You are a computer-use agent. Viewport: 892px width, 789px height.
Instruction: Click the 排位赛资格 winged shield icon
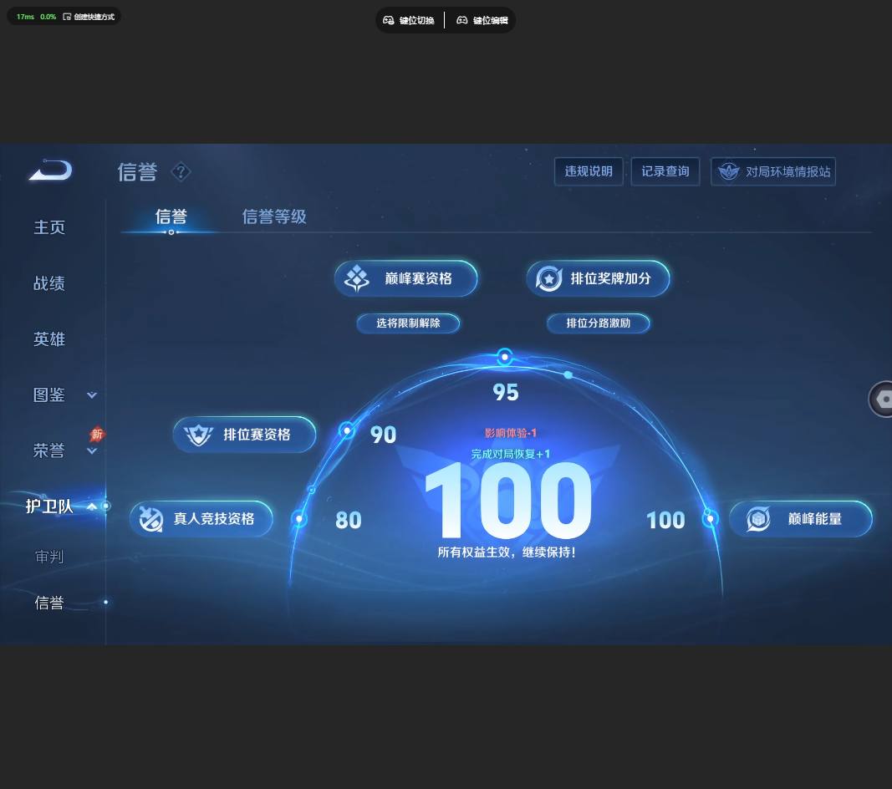[x=198, y=435]
